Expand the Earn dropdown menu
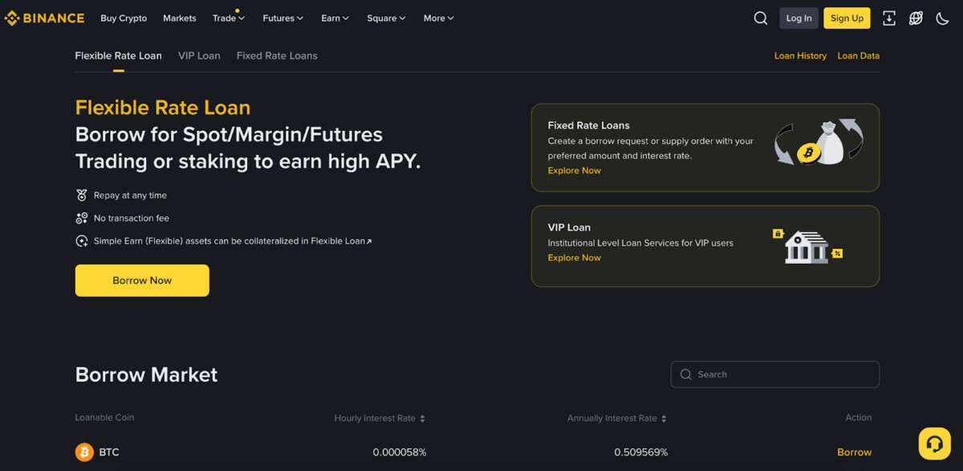The height and width of the screenshot is (471, 963). (335, 18)
